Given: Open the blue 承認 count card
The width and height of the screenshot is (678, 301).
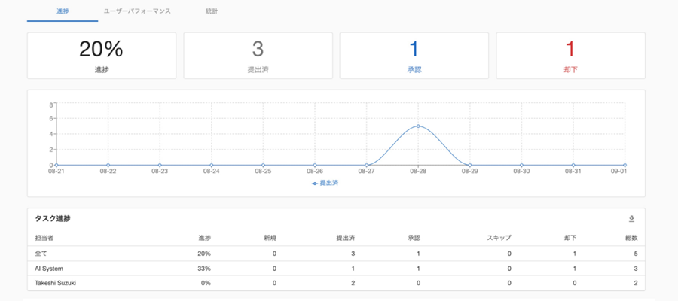Looking at the screenshot, I should click(x=414, y=56).
